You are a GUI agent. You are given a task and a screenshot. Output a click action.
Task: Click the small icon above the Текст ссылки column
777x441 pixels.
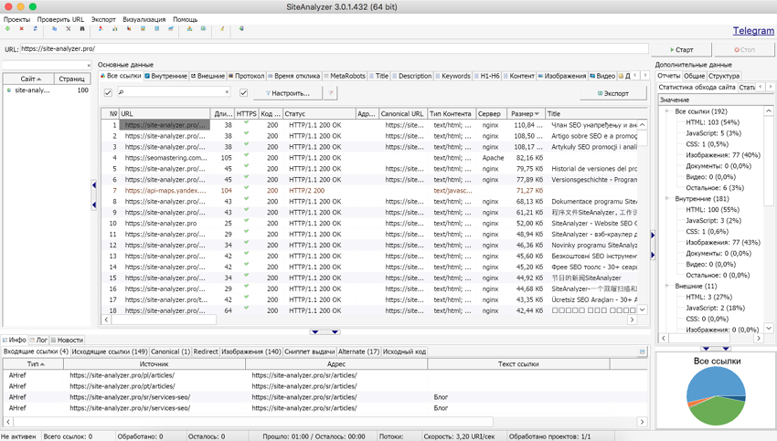(x=643, y=352)
